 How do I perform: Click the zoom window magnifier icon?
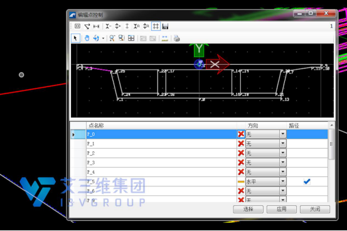point(122,38)
